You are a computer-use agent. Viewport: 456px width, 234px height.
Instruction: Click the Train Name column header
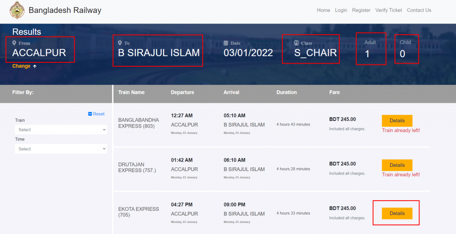click(x=131, y=93)
